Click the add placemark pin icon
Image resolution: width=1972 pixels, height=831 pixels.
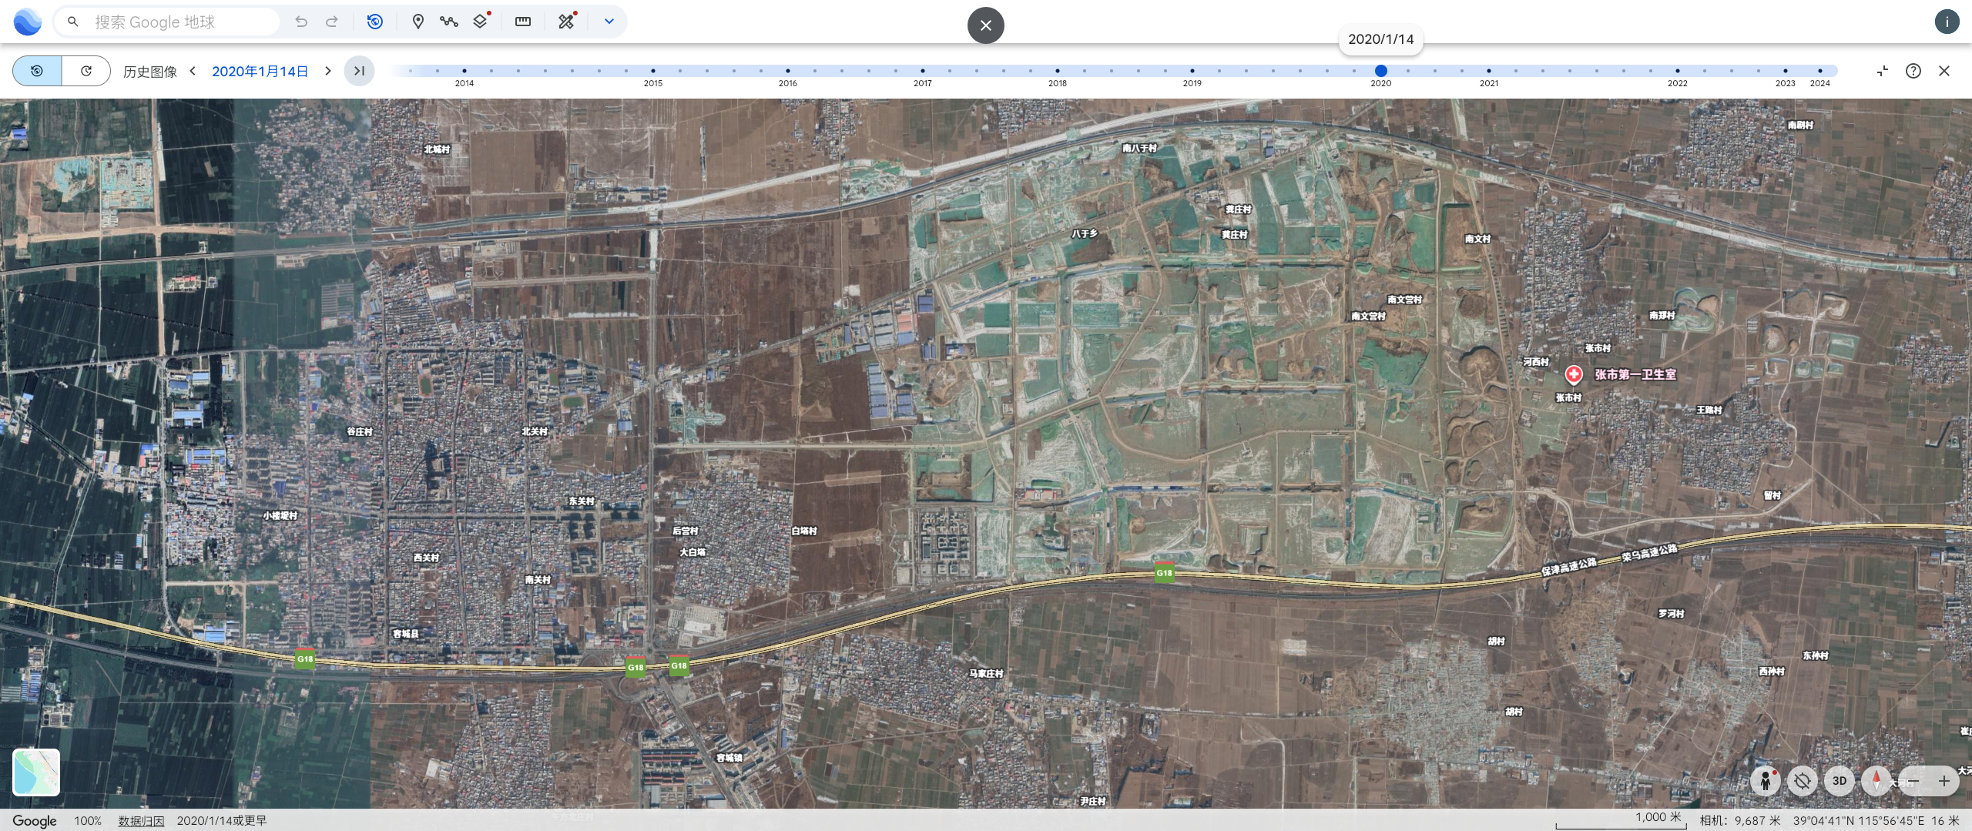tap(418, 22)
